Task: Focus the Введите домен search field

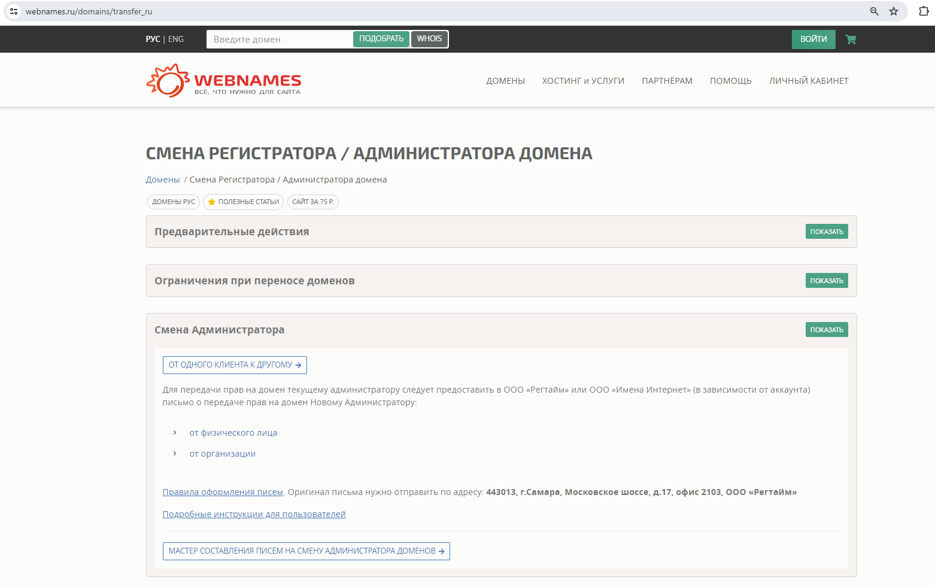Action: (280, 40)
